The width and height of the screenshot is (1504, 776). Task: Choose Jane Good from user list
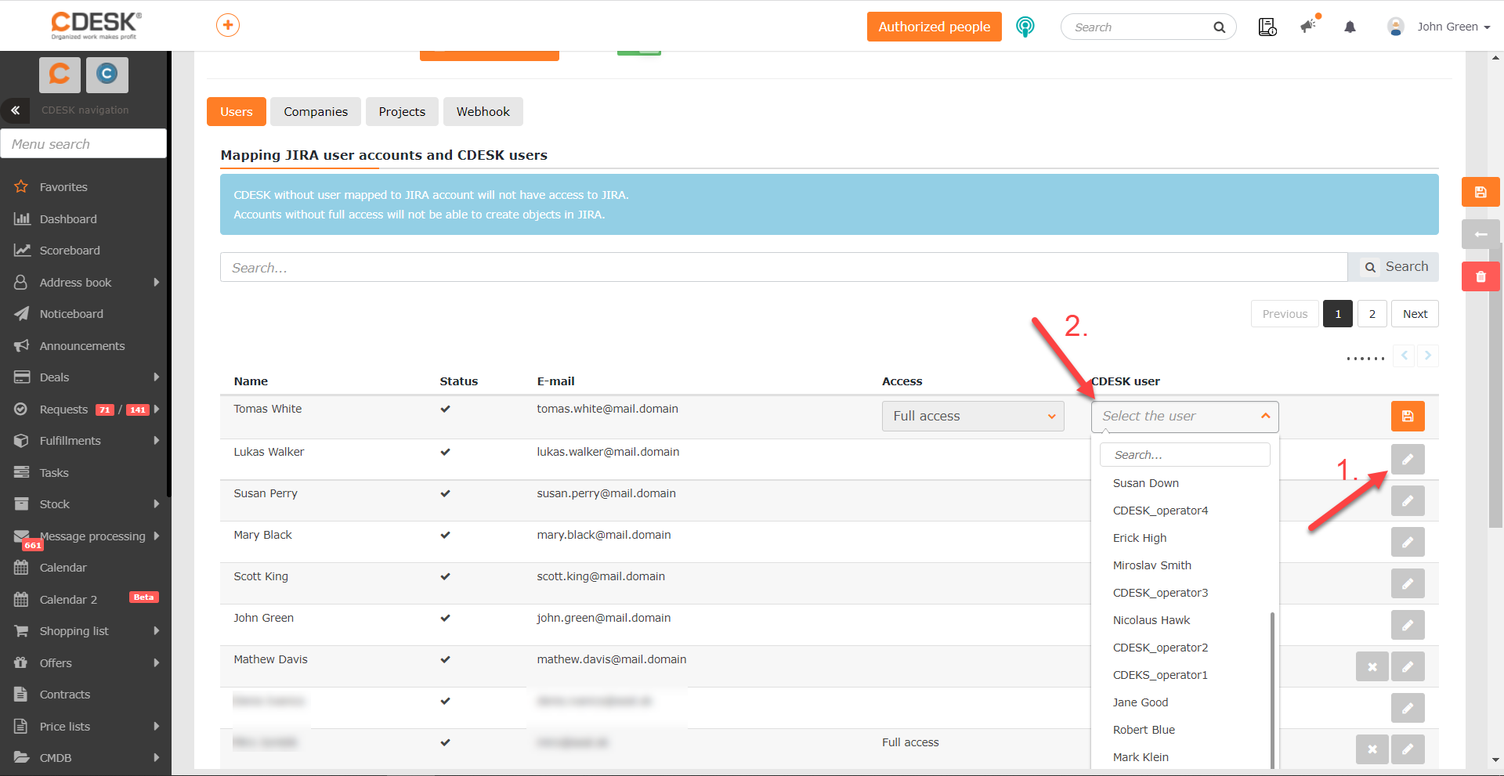click(1141, 702)
